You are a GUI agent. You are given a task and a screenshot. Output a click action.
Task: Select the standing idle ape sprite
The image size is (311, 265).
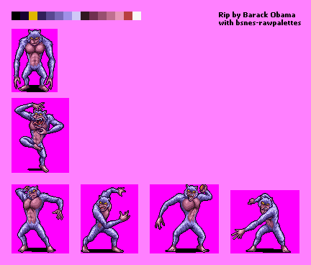35,60
